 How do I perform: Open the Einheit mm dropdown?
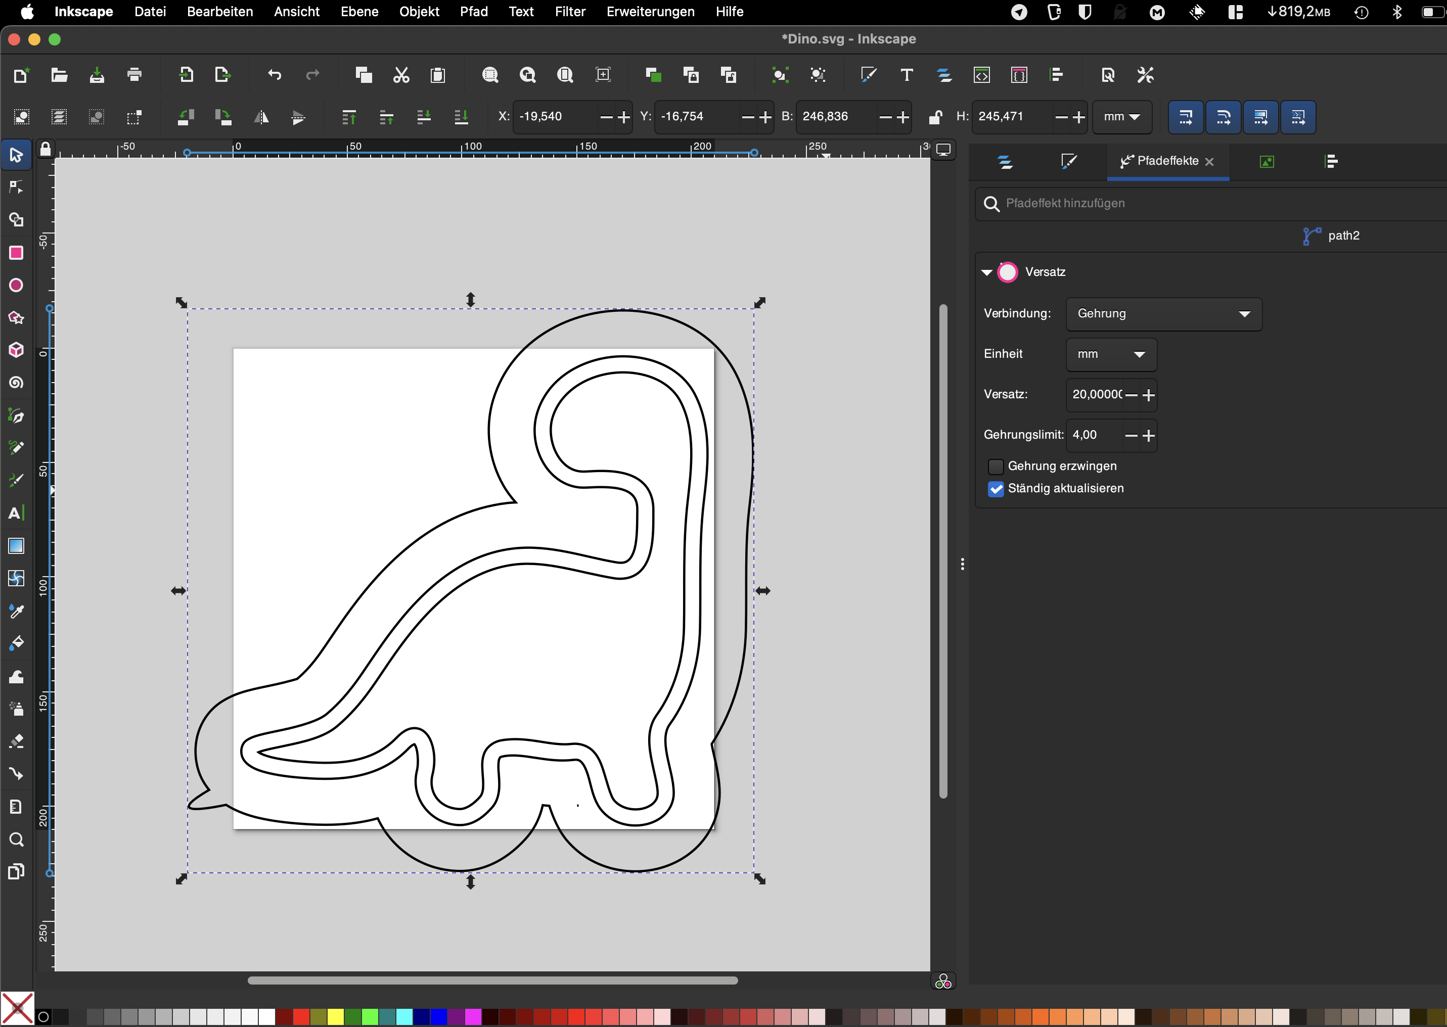(1111, 354)
